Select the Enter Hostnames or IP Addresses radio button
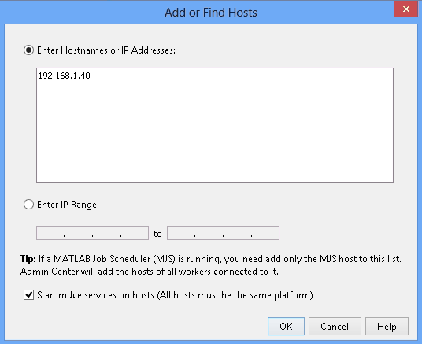 tap(28, 50)
